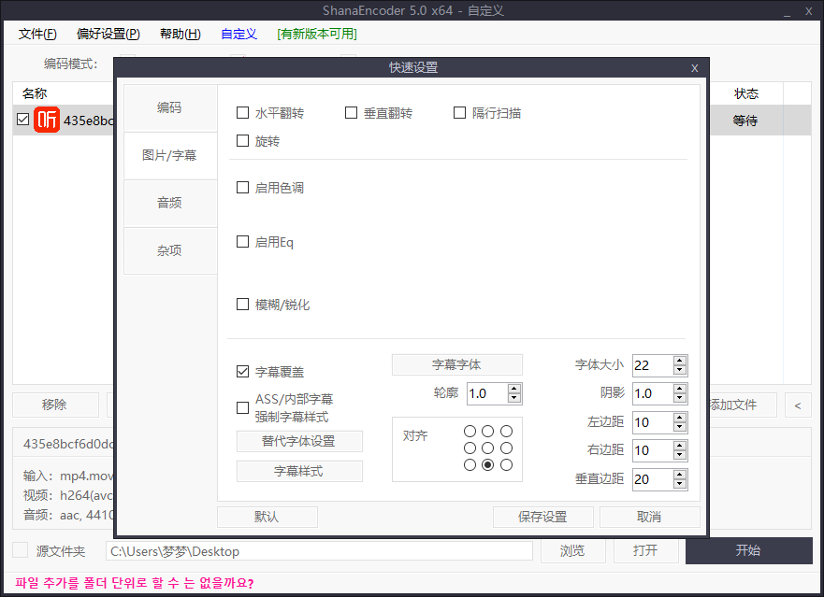Increase 右边距 with the up arrow

tap(679, 446)
